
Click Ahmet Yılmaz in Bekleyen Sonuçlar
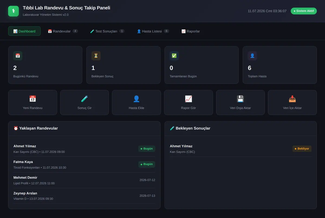point(181,146)
